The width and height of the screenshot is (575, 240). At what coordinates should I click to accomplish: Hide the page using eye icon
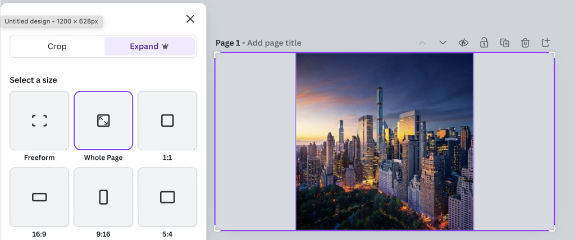point(463,43)
